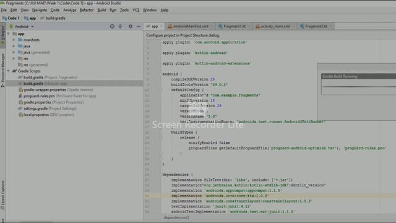Select the res (generated) folder

coord(33,65)
